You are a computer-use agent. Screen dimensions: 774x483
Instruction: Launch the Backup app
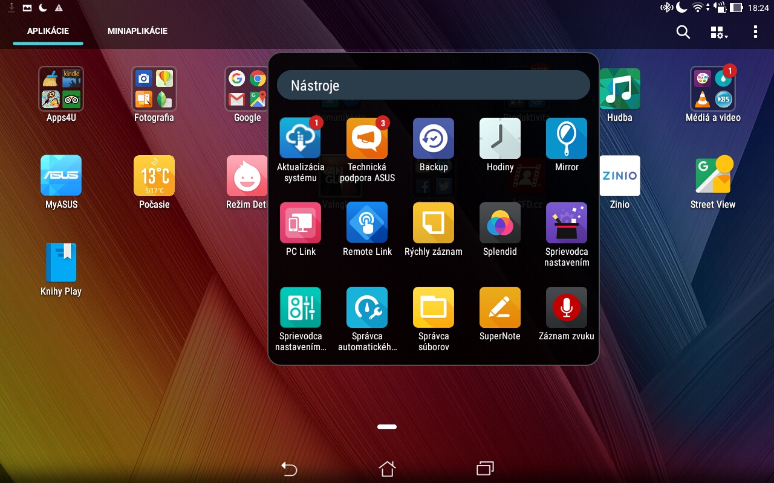(x=434, y=138)
